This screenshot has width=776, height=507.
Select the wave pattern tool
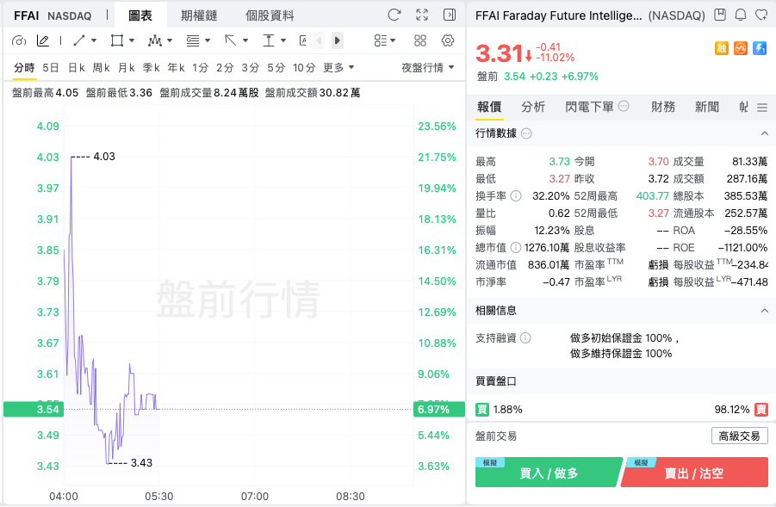tap(155, 40)
